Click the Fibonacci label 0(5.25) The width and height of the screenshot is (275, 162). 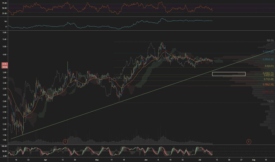(270, 40)
